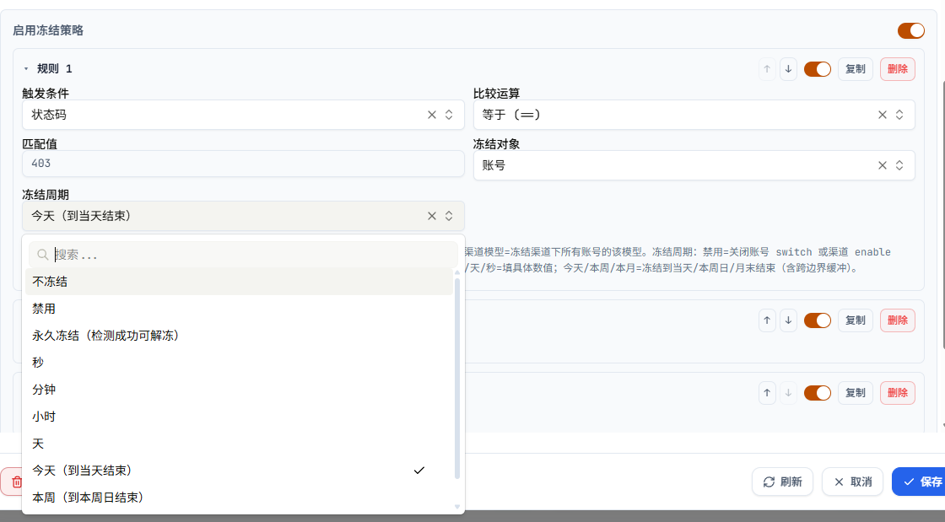Save changes with the 保存 button
The height and width of the screenshot is (522, 945).
[x=919, y=482]
